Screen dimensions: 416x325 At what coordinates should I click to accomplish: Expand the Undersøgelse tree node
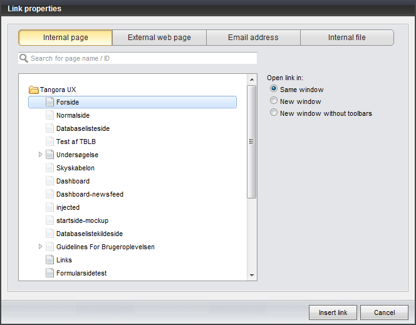[x=40, y=154]
